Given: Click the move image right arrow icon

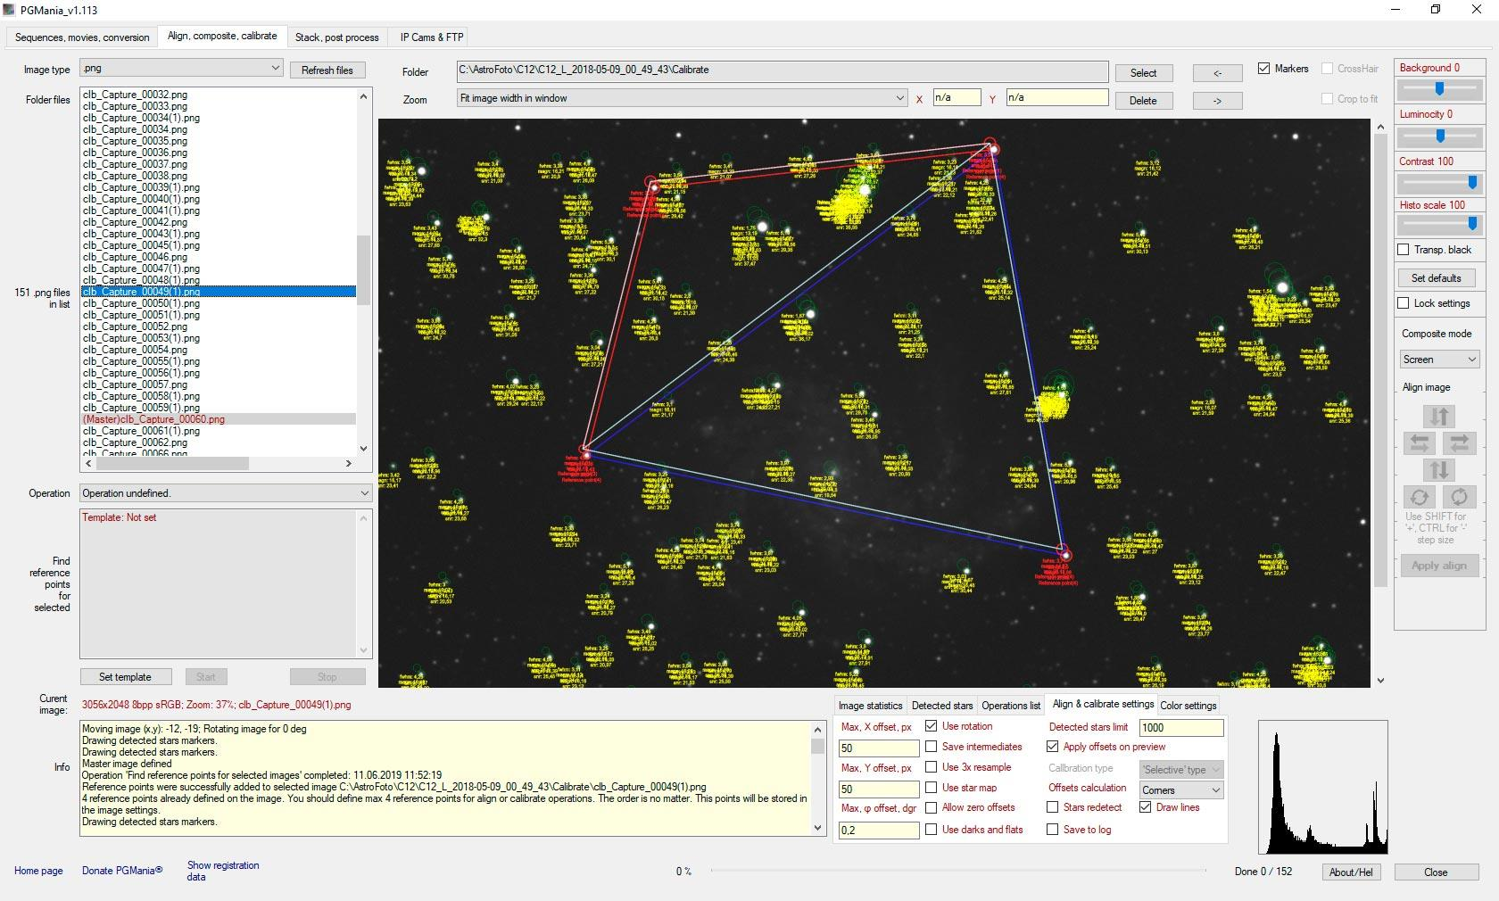Looking at the screenshot, I should [1459, 442].
